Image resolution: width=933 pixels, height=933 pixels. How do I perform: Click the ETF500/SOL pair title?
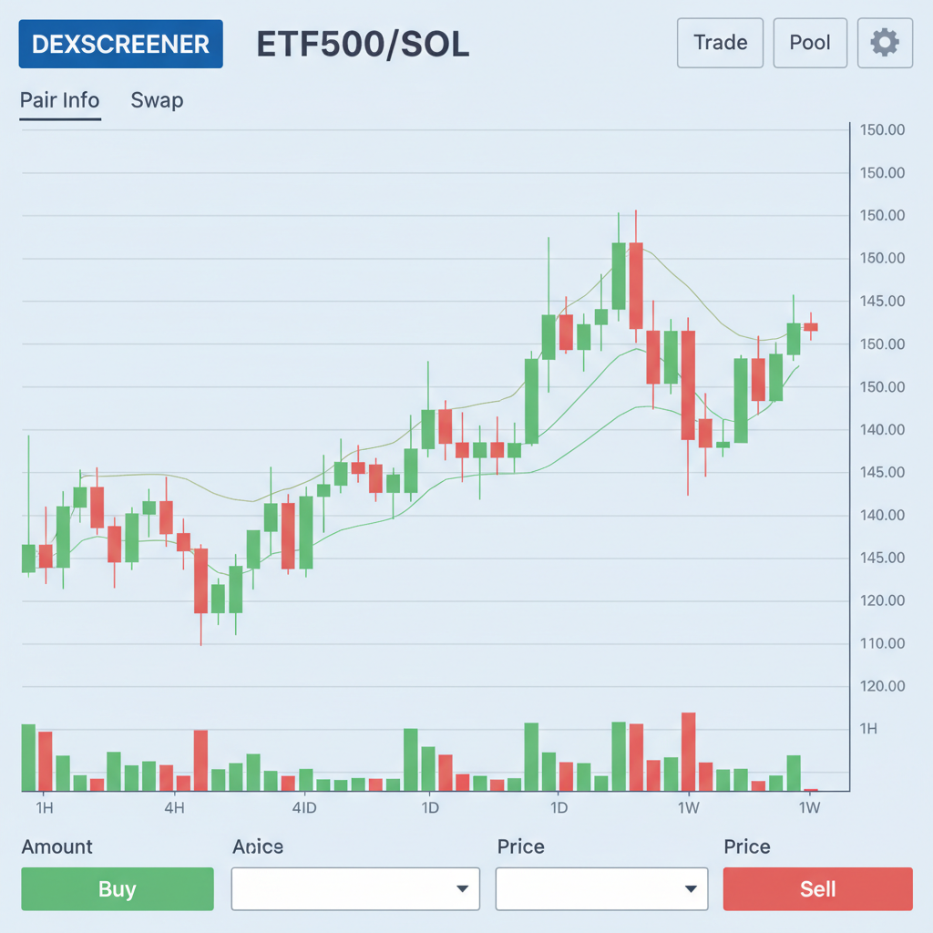point(363,44)
